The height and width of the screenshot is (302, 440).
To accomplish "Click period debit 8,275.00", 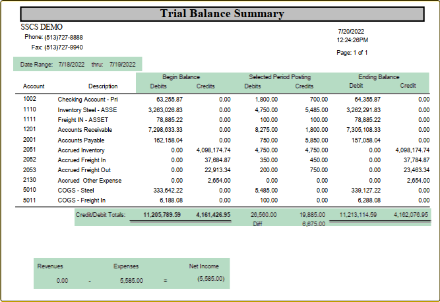I will click(x=267, y=129).
